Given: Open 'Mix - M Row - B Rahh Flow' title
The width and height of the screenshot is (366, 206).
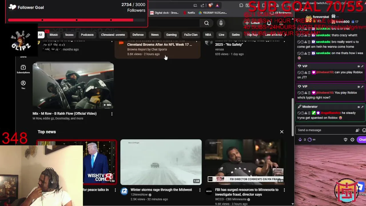Looking at the screenshot, I should tap(65, 114).
